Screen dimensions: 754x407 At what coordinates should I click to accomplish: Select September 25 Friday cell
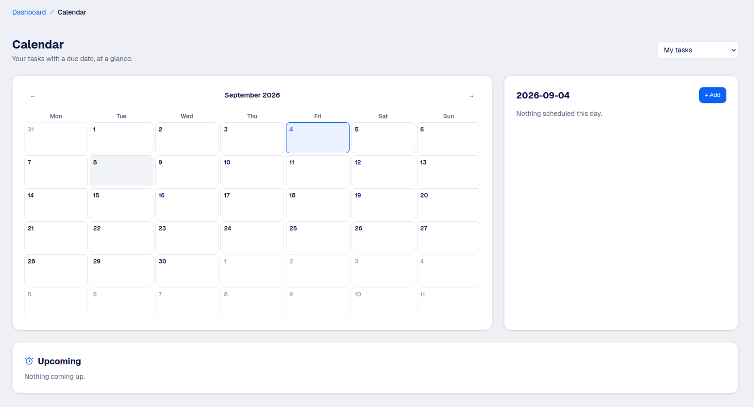[318, 237]
